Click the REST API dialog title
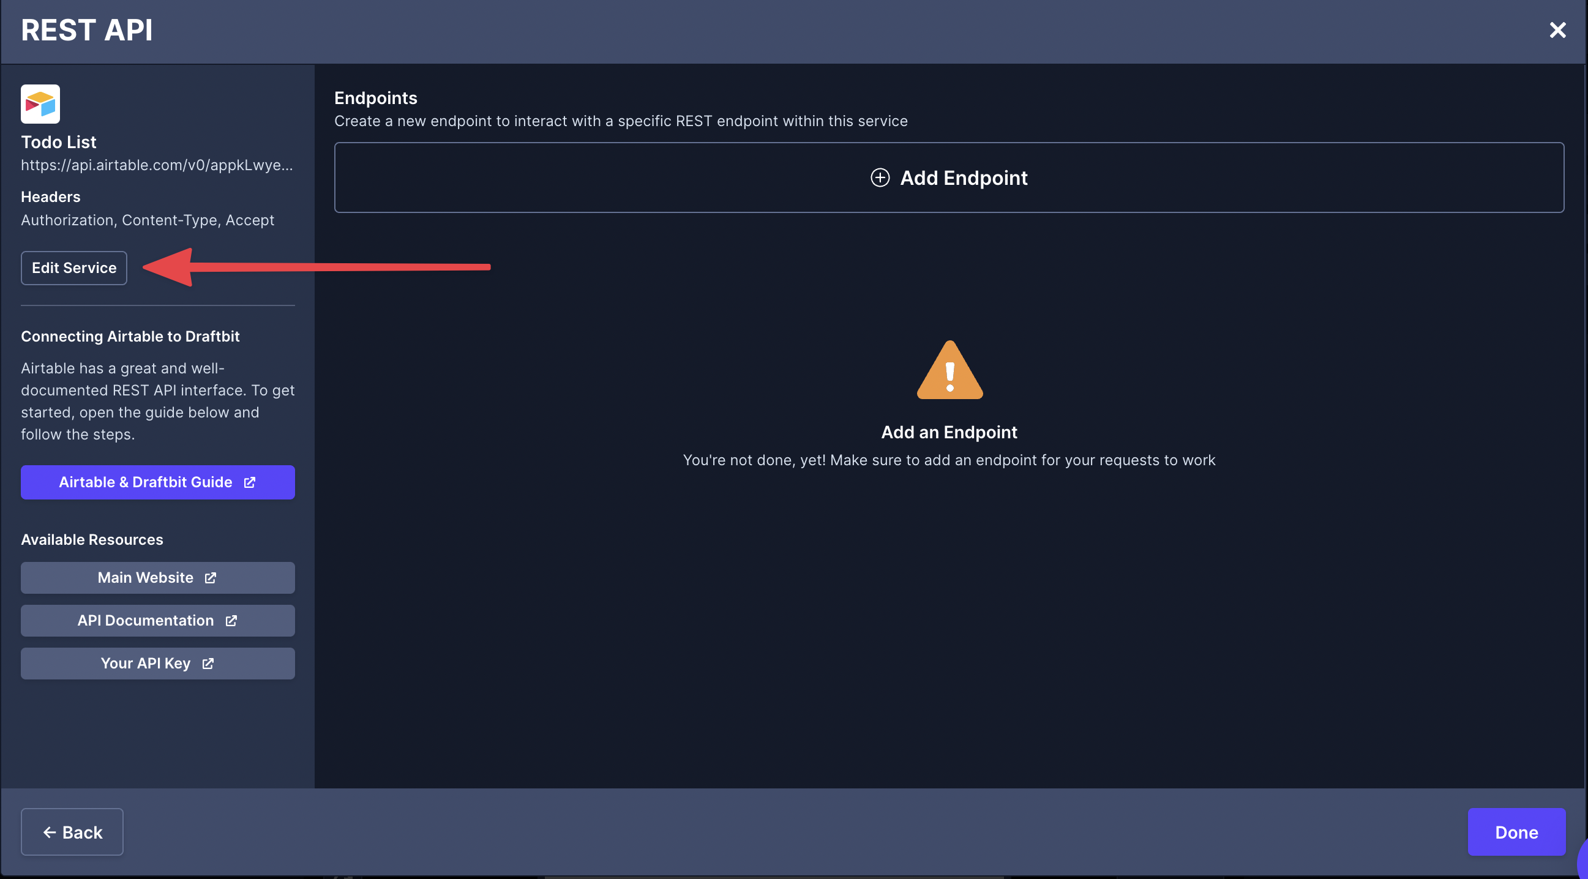This screenshot has height=879, width=1588. 86,29
